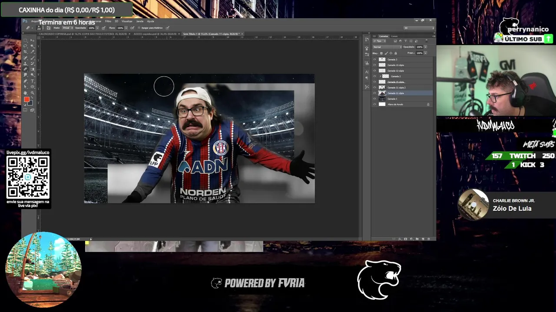556x312 pixels.
Task: Open the tool preset picker arrow
Action: click(32, 28)
